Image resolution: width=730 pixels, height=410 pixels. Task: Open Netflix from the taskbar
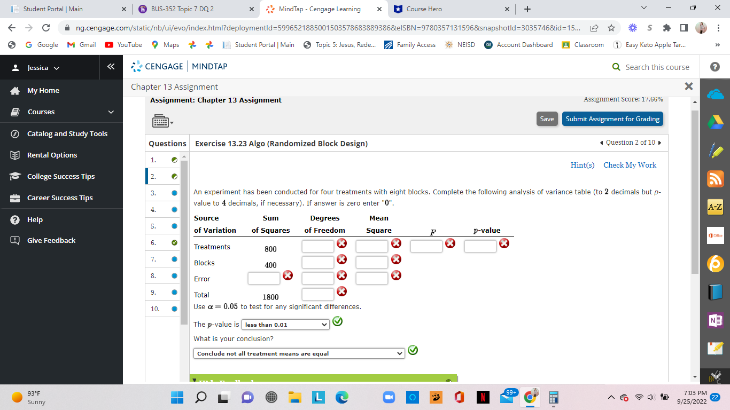(483, 397)
